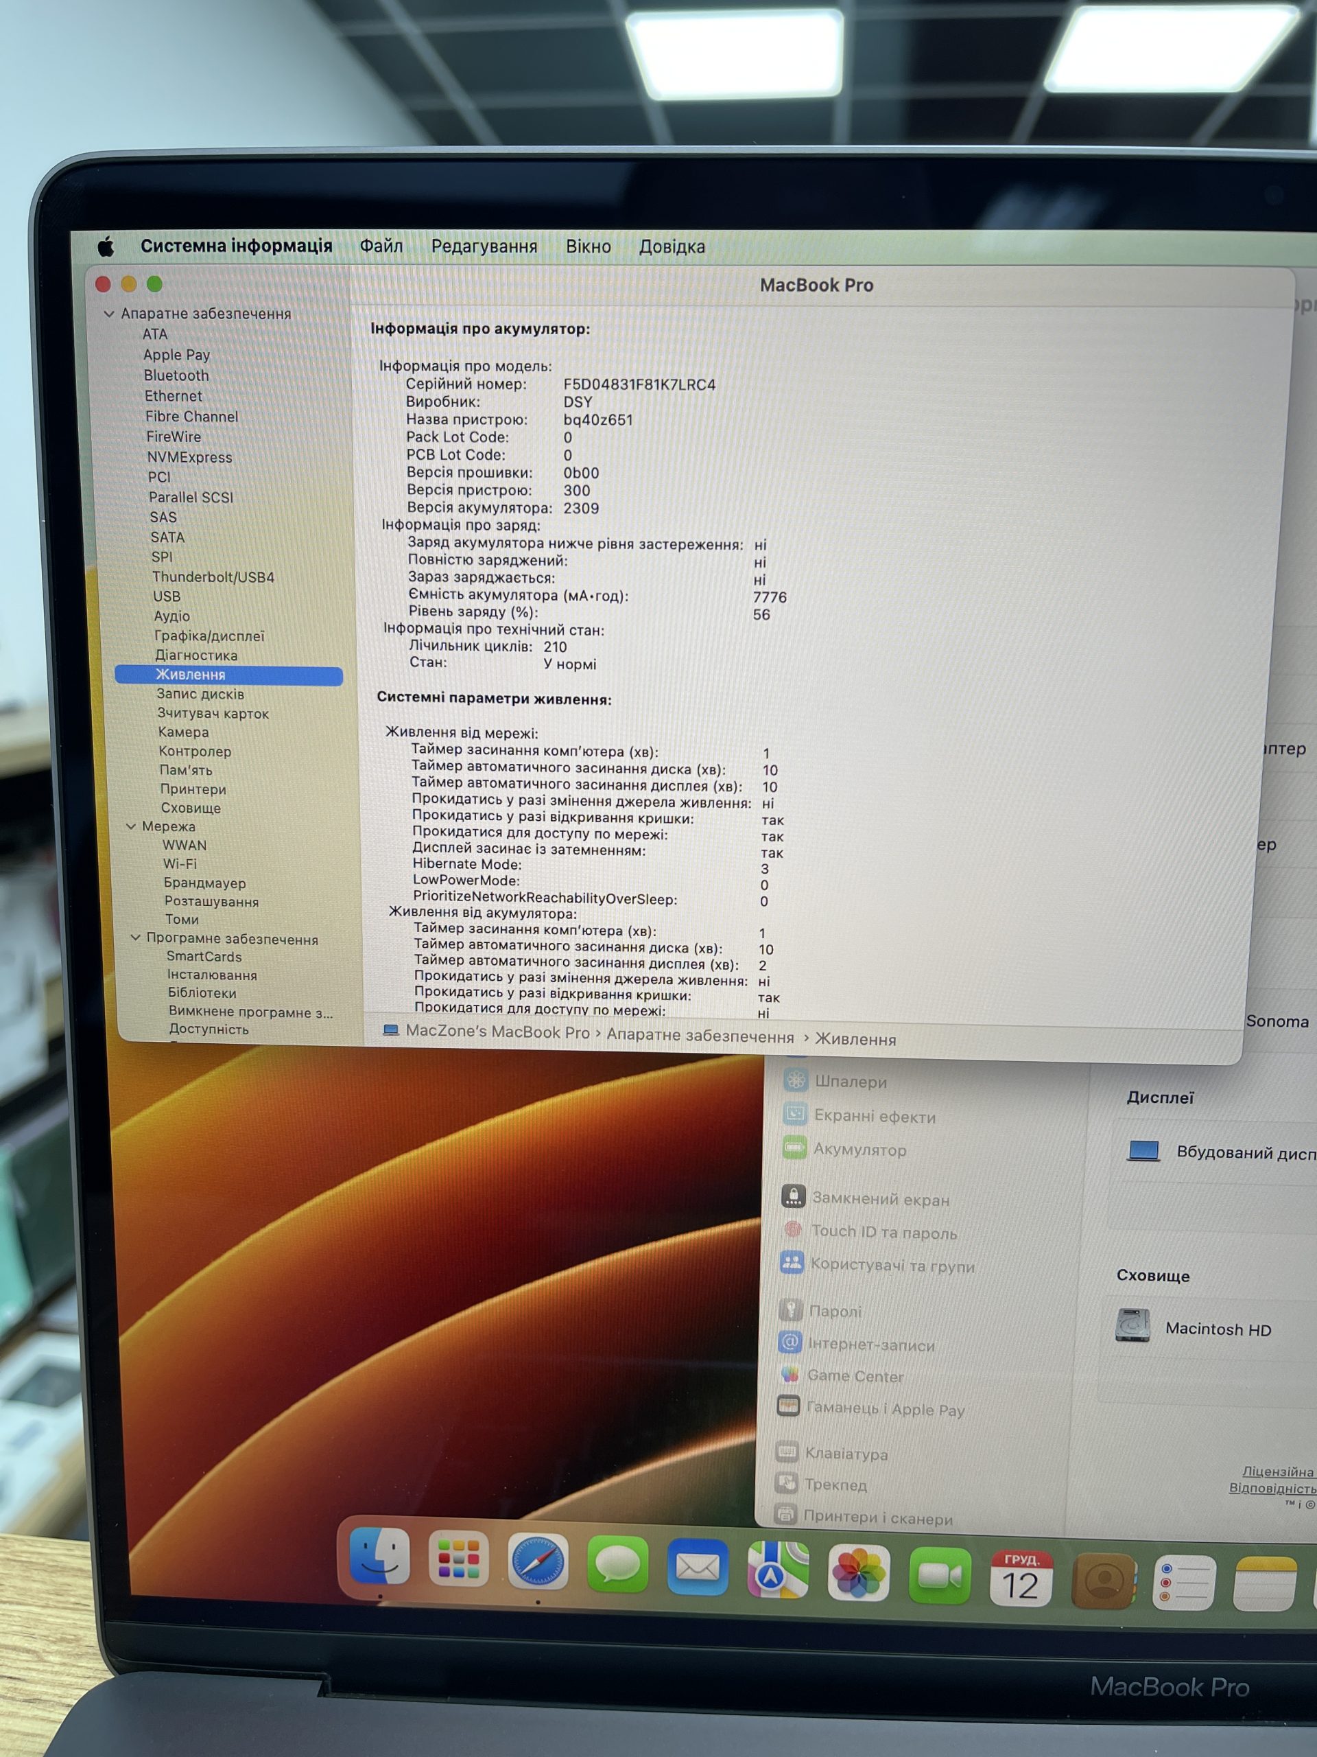Image resolution: width=1317 pixels, height=1757 pixels.
Task: Click the Принтери і сканери icon
Action: pos(785,1514)
